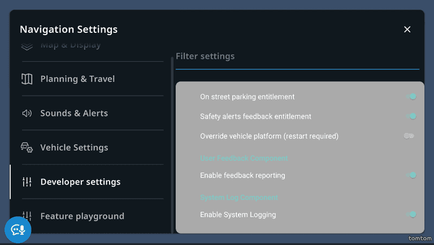Toggle On street parking entitlement switch
The image size is (434, 245).
point(411,97)
